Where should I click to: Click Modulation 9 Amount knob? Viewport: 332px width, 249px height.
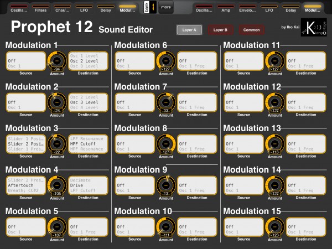[166, 185]
